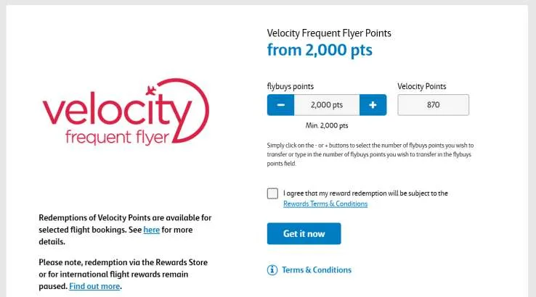
Task: Click the Min. 2,000 pts hint text
Action: (327, 126)
